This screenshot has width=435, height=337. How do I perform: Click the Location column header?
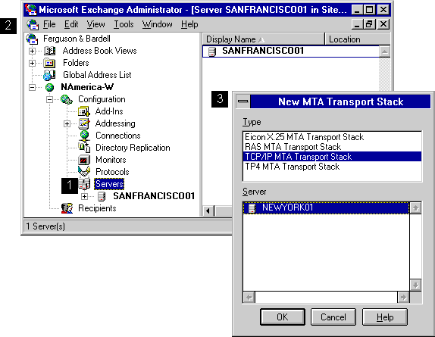point(358,39)
